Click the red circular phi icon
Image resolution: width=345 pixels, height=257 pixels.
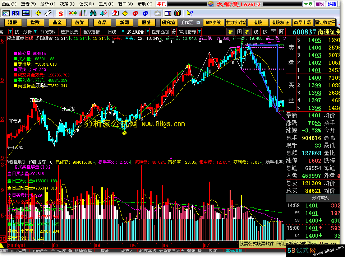pos(135,13)
